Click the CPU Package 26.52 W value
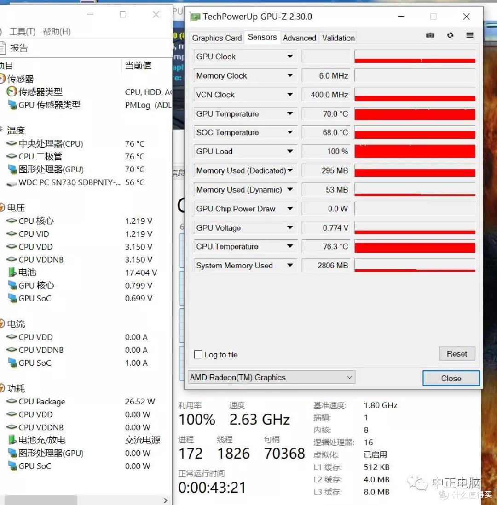This screenshot has width=497, height=505. pyautogui.click(x=140, y=402)
